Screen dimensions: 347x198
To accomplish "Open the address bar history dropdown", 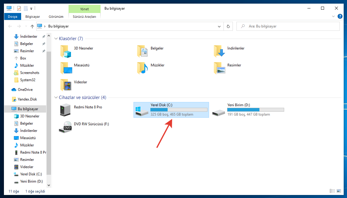I will (x=219, y=26).
